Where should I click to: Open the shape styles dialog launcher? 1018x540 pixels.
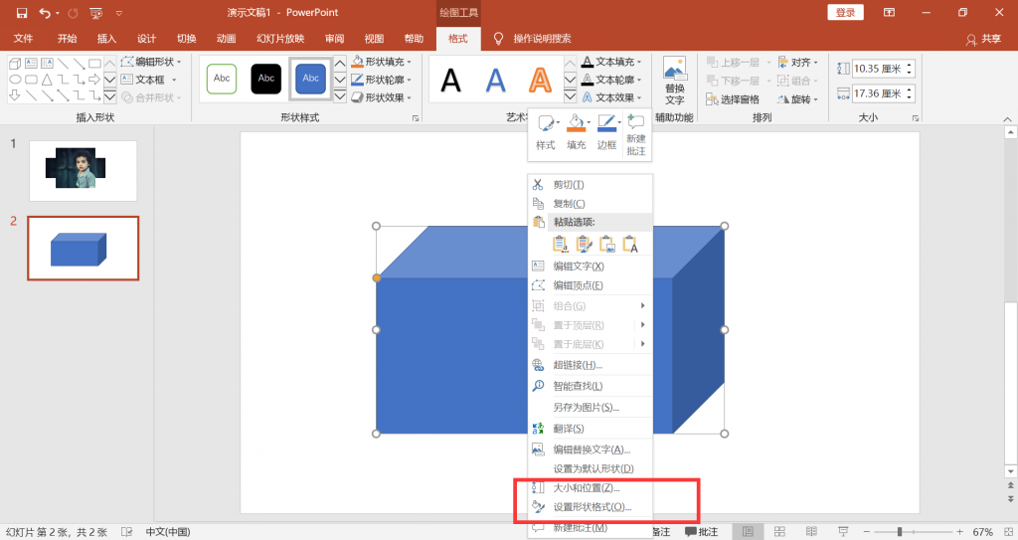coord(416,118)
